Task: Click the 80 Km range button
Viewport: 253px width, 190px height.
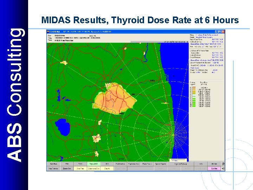Action: point(214,164)
